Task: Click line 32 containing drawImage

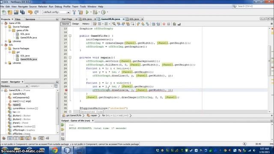Action: click(133, 97)
